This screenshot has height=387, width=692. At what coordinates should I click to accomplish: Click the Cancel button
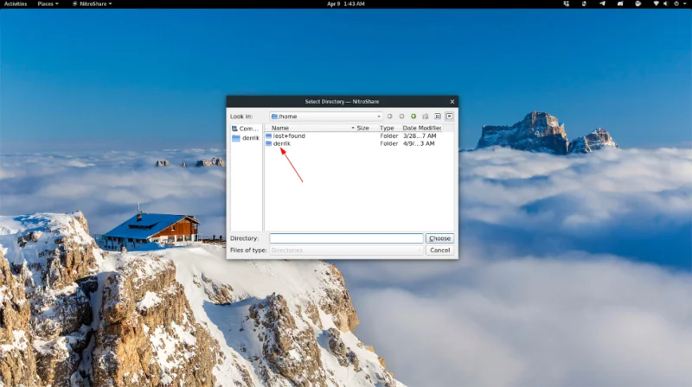click(x=439, y=250)
